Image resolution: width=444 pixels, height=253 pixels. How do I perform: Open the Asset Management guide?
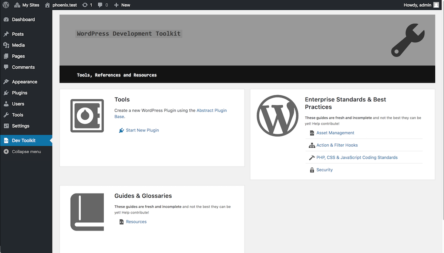(335, 133)
